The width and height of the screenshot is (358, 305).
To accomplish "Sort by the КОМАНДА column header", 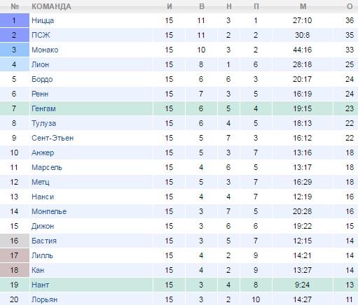I will pyautogui.click(x=51, y=6).
